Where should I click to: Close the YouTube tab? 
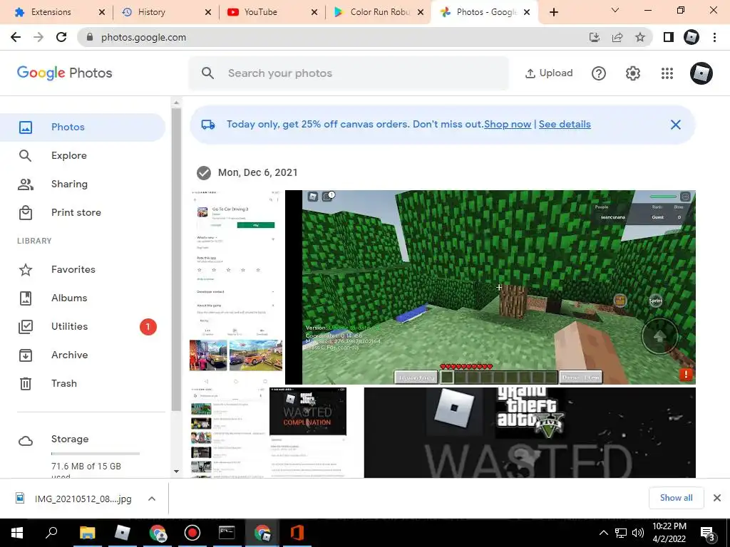(314, 12)
